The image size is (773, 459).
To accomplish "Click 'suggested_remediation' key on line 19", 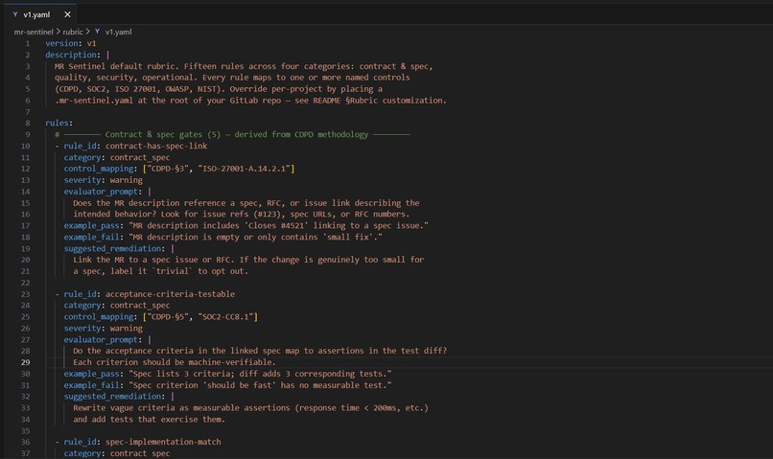I will click(x=112, y=248).
